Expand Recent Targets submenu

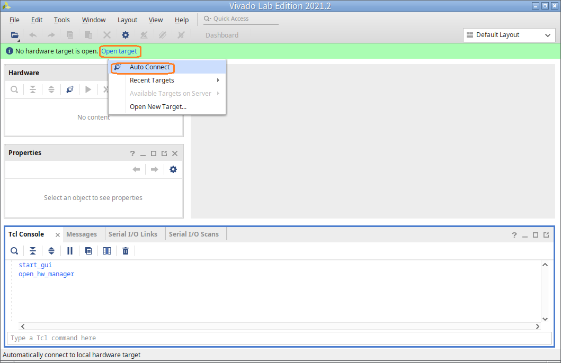pyautogui.click(x=167, y=80)
